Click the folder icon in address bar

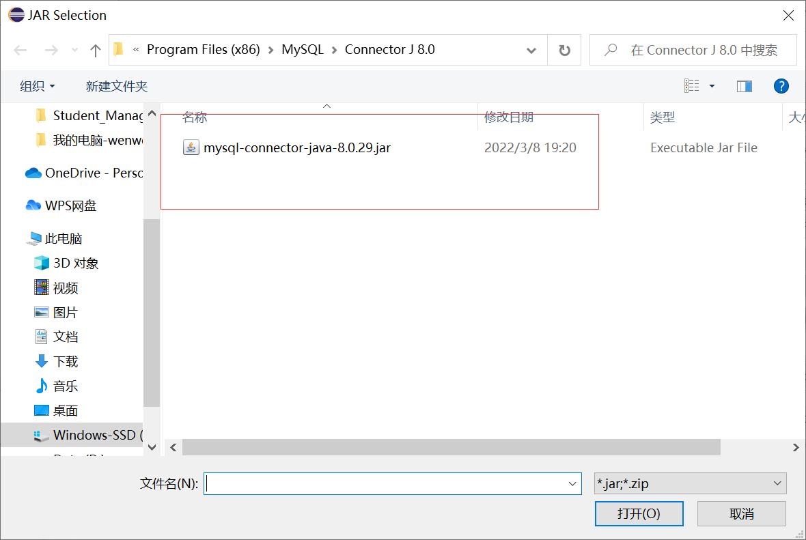(x=119, y=49)
